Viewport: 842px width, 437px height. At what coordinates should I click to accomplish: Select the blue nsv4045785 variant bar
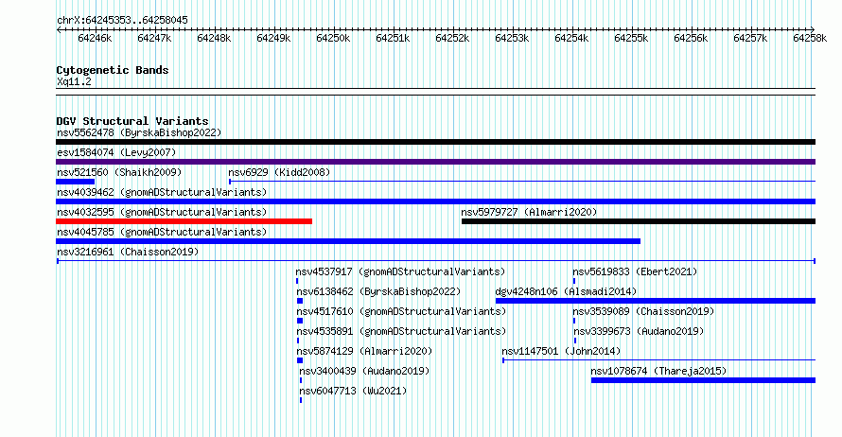click(x=348, y=241)
